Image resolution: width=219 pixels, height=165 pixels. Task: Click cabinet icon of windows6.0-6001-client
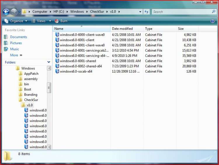[57, 40]
